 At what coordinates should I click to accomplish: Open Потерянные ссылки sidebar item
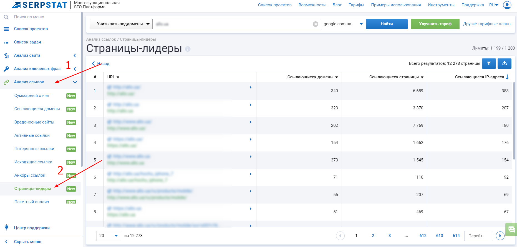click(34, 149)
